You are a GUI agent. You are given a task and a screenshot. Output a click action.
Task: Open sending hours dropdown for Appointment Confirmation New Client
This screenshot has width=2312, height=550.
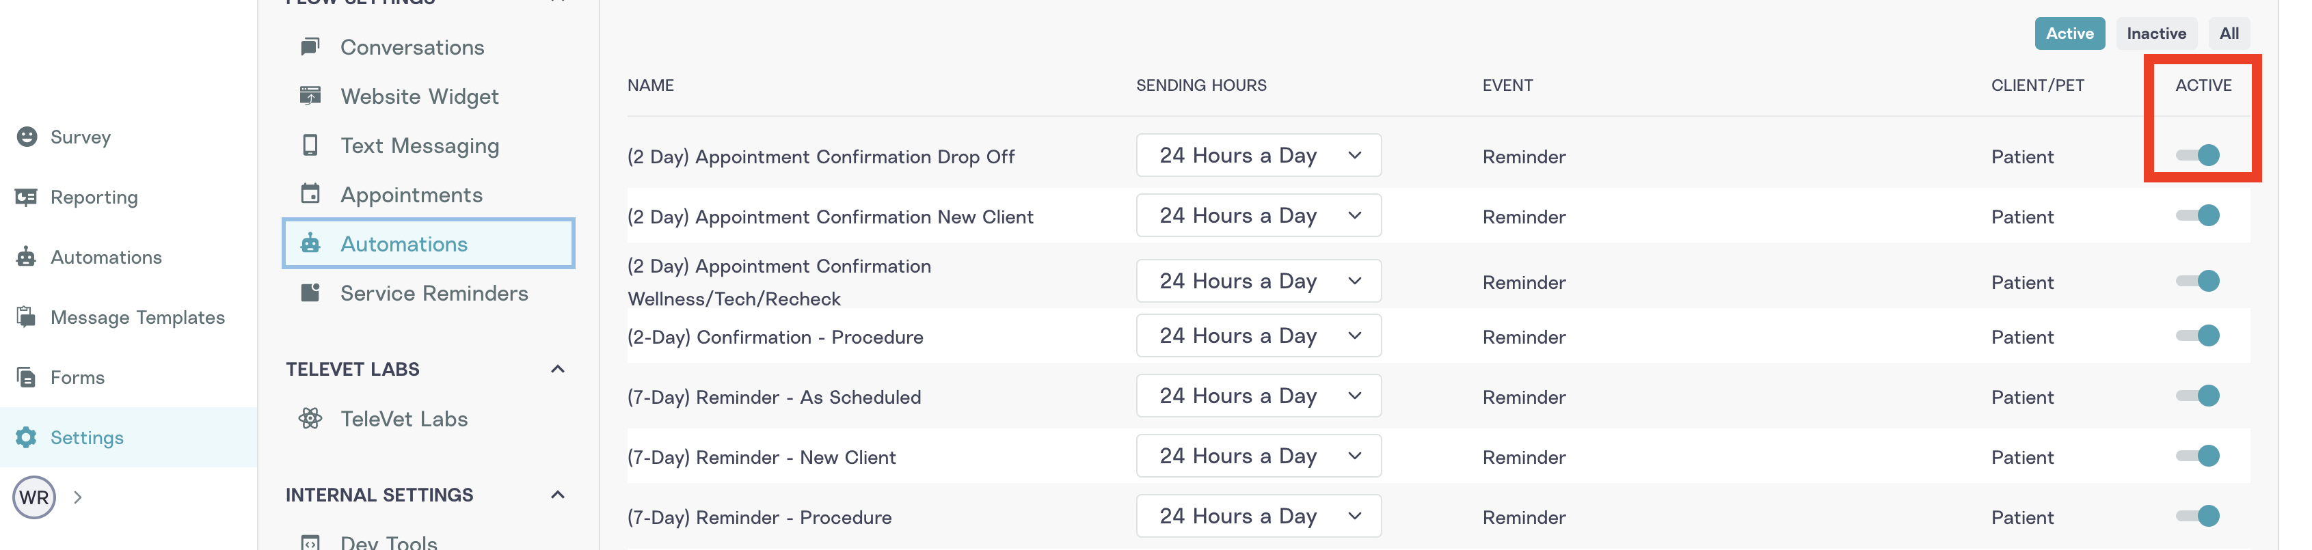[1259, 215]
